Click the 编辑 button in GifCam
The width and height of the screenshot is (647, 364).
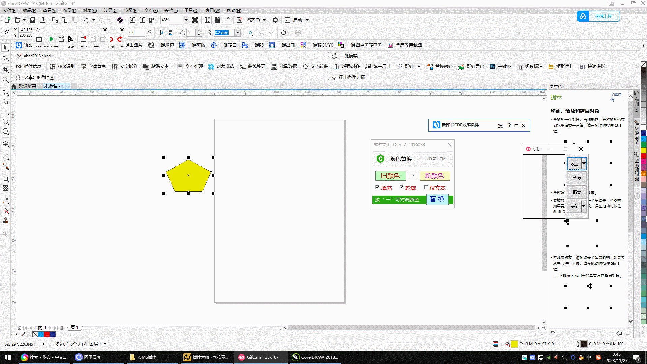(577, 192)
